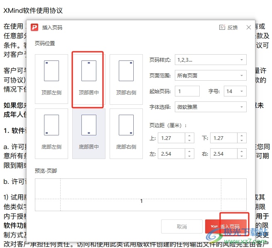The image size is (272, 248).
Task: Increase the 下 margin with up arrow
Action: [242, 135]
